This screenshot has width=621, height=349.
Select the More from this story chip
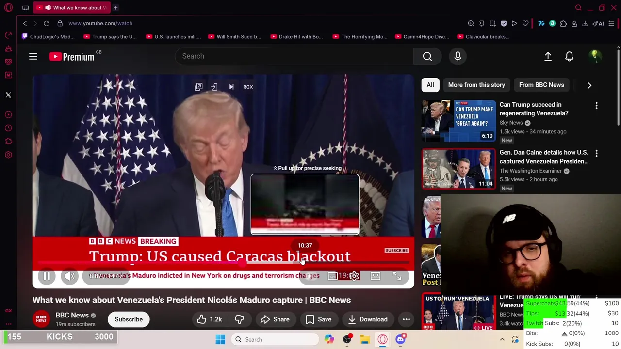click(x=476, y=85)
